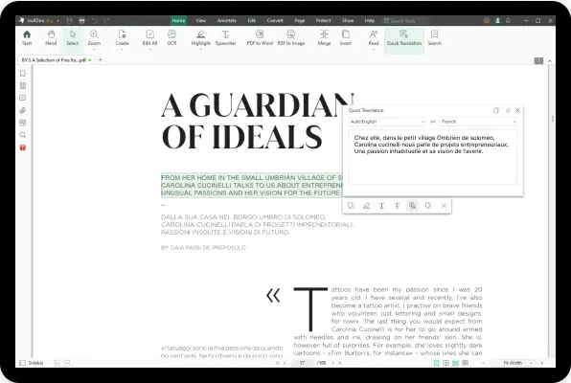The height and width of the screenshot is (383, 571).
Task: Click the Merge tool icon
Action: tap(324, 37)
